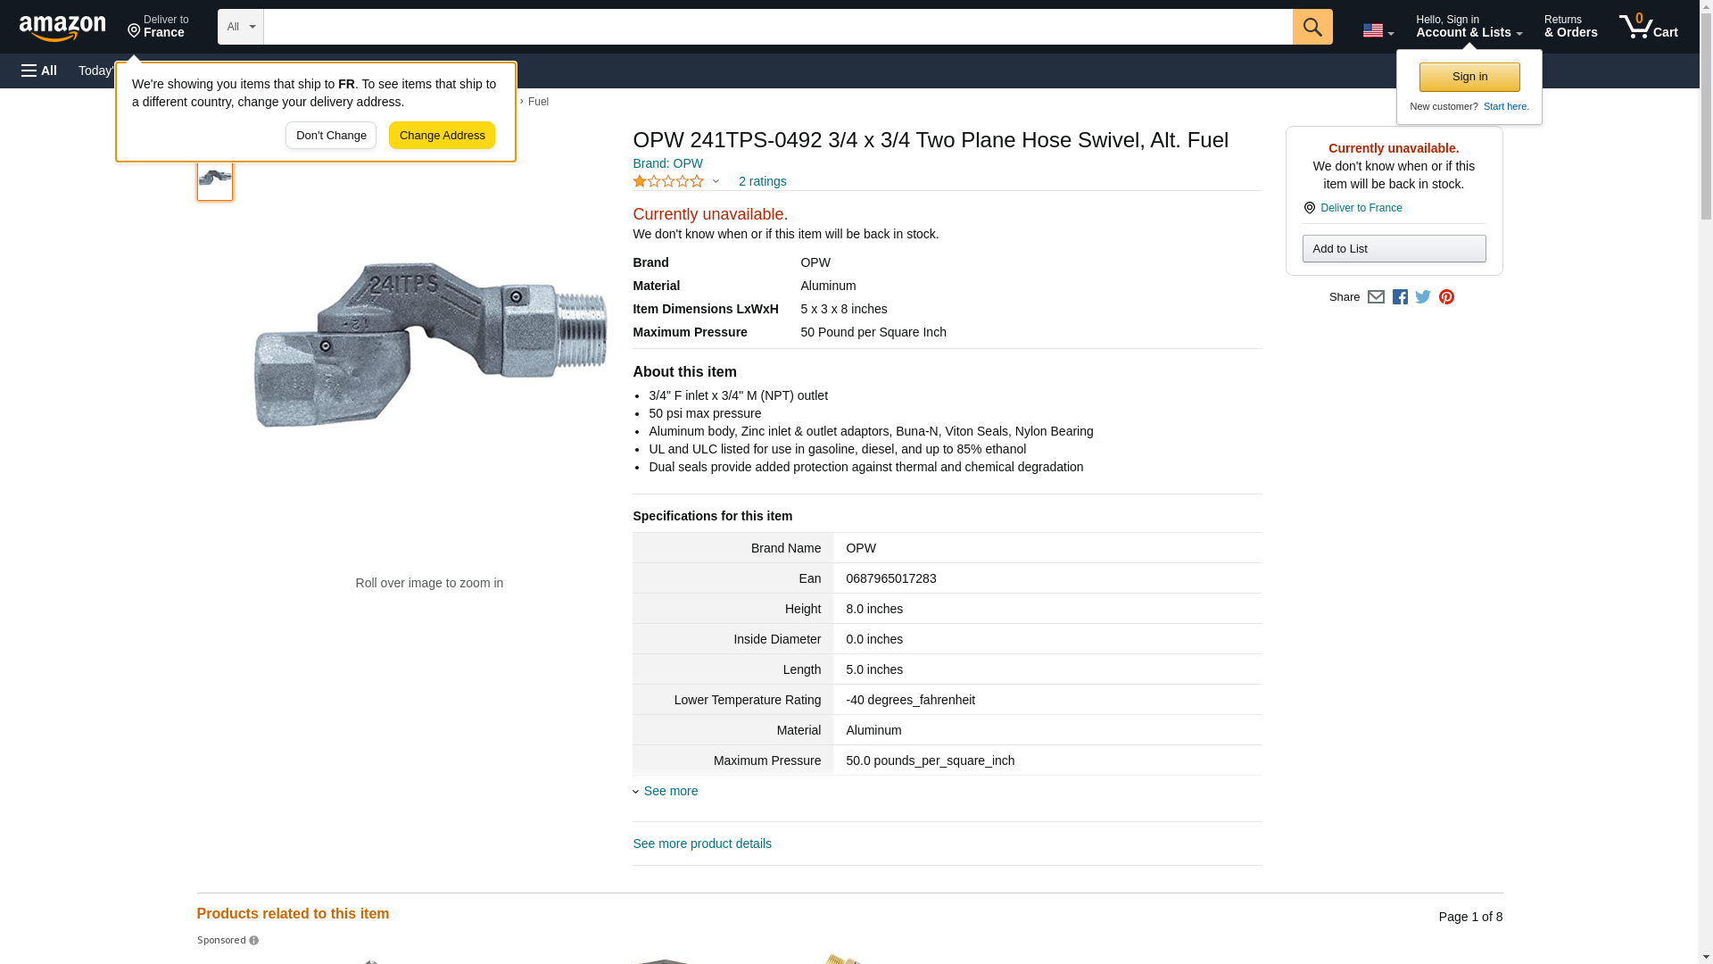This screenshot has width=1713, height=964.
Task: Share the product via email icon
Action: pyautogui.click(x=1376, y=297)
